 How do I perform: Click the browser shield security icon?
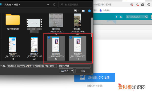[x=137, y=5]
